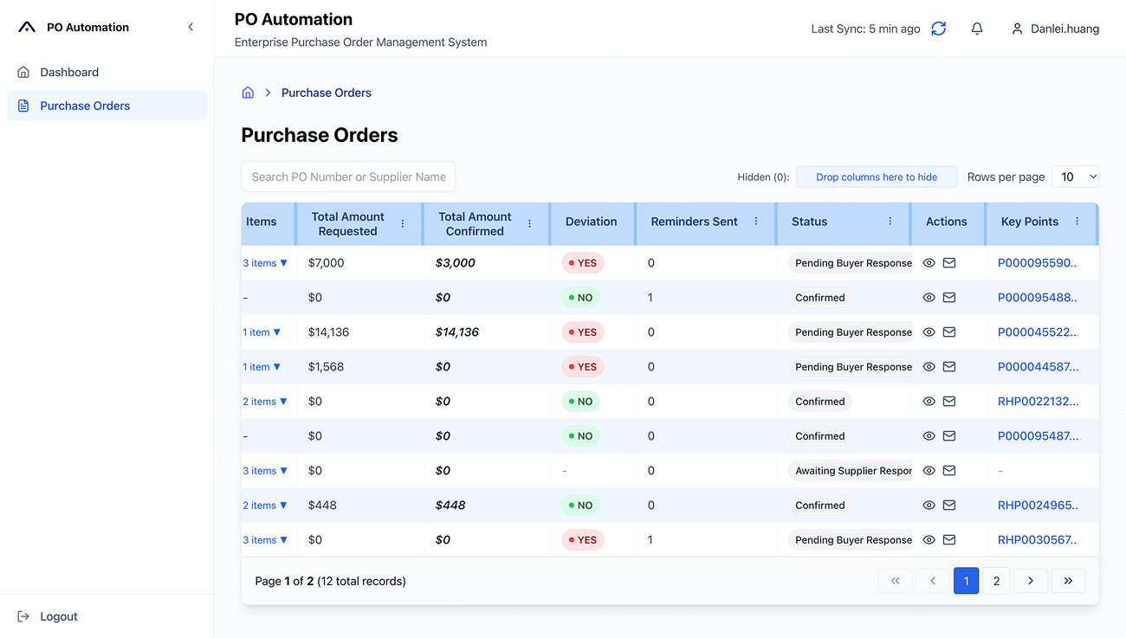Viewport: 1126px width, 638px height.
Task: Open the notifications bell
Action: point(977,28)
